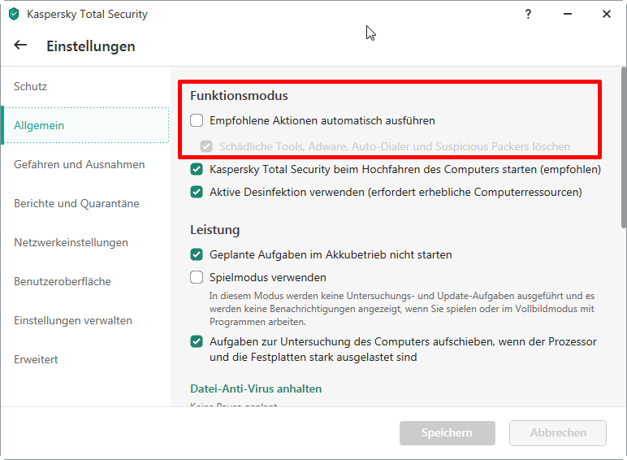The image size is (627, 460).
Task: Open 'Gefahren und Ausnahmen' section
Action: pos(79,164)
